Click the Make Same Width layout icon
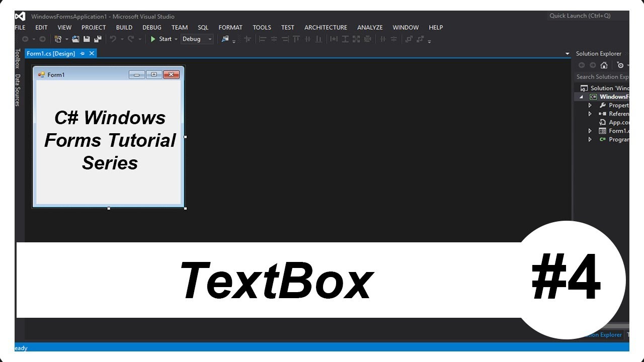 point(334,39)
